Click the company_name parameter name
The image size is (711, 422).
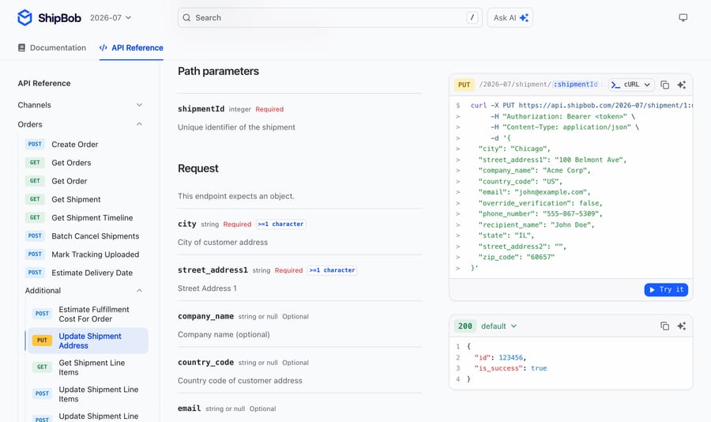206,316
